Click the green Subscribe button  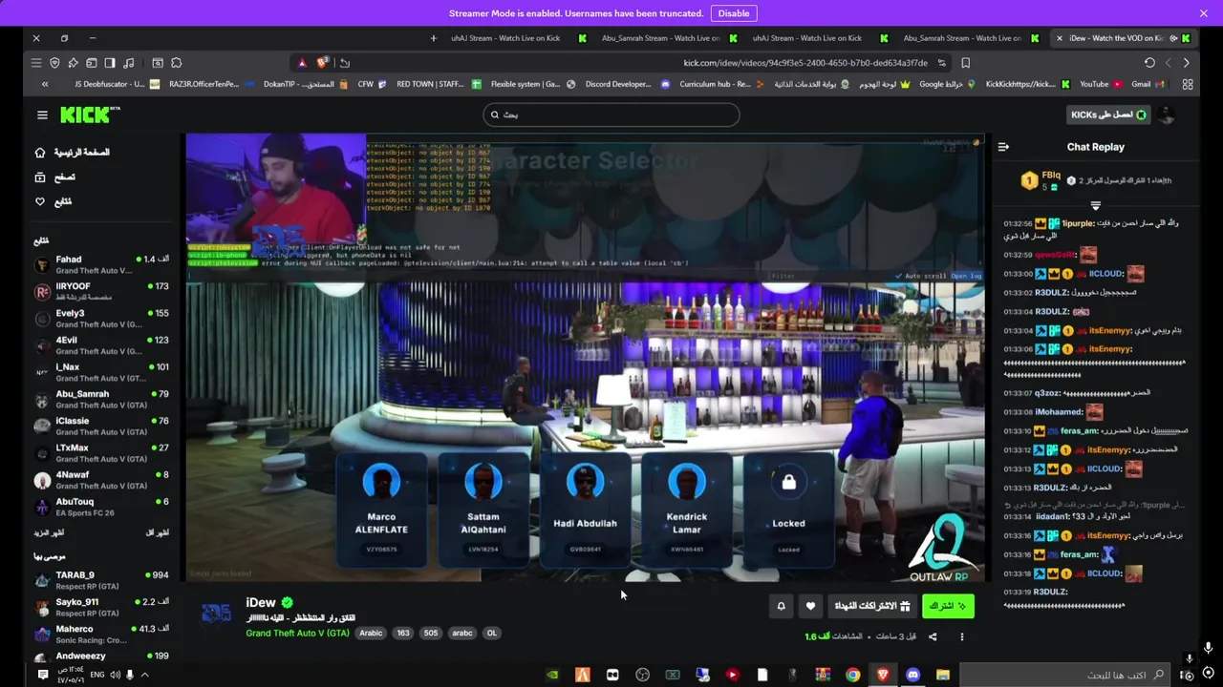tap(948, 606)
